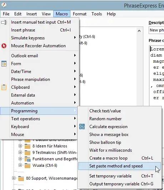This screenshot has width=164, height=190.
Task: Open the Keyboard submenu
Action: [39, 127]
